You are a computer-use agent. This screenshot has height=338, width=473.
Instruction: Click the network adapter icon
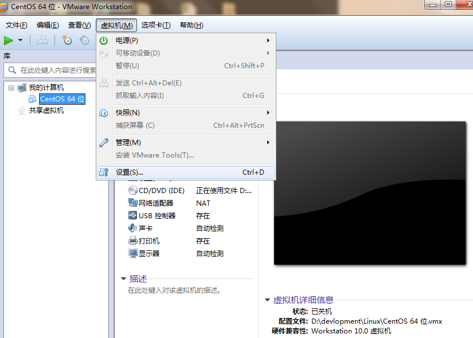[133, 203]
